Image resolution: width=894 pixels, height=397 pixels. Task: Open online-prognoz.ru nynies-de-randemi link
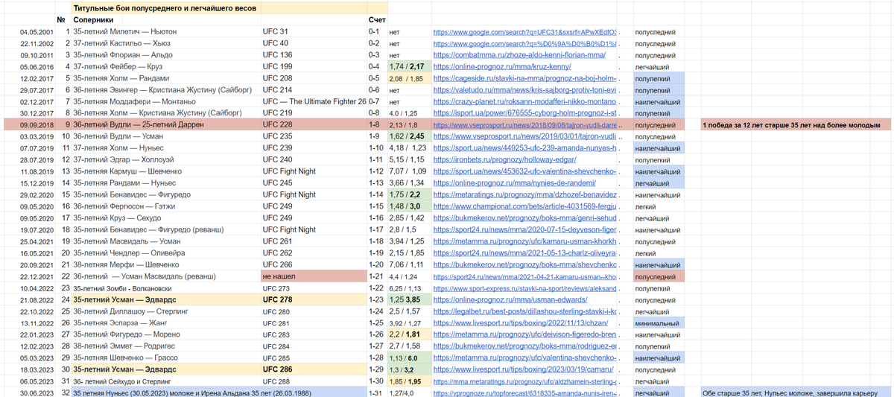pos(514,182)
